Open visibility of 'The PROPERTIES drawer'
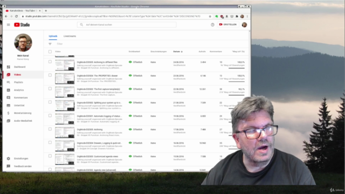 (135, 75)
